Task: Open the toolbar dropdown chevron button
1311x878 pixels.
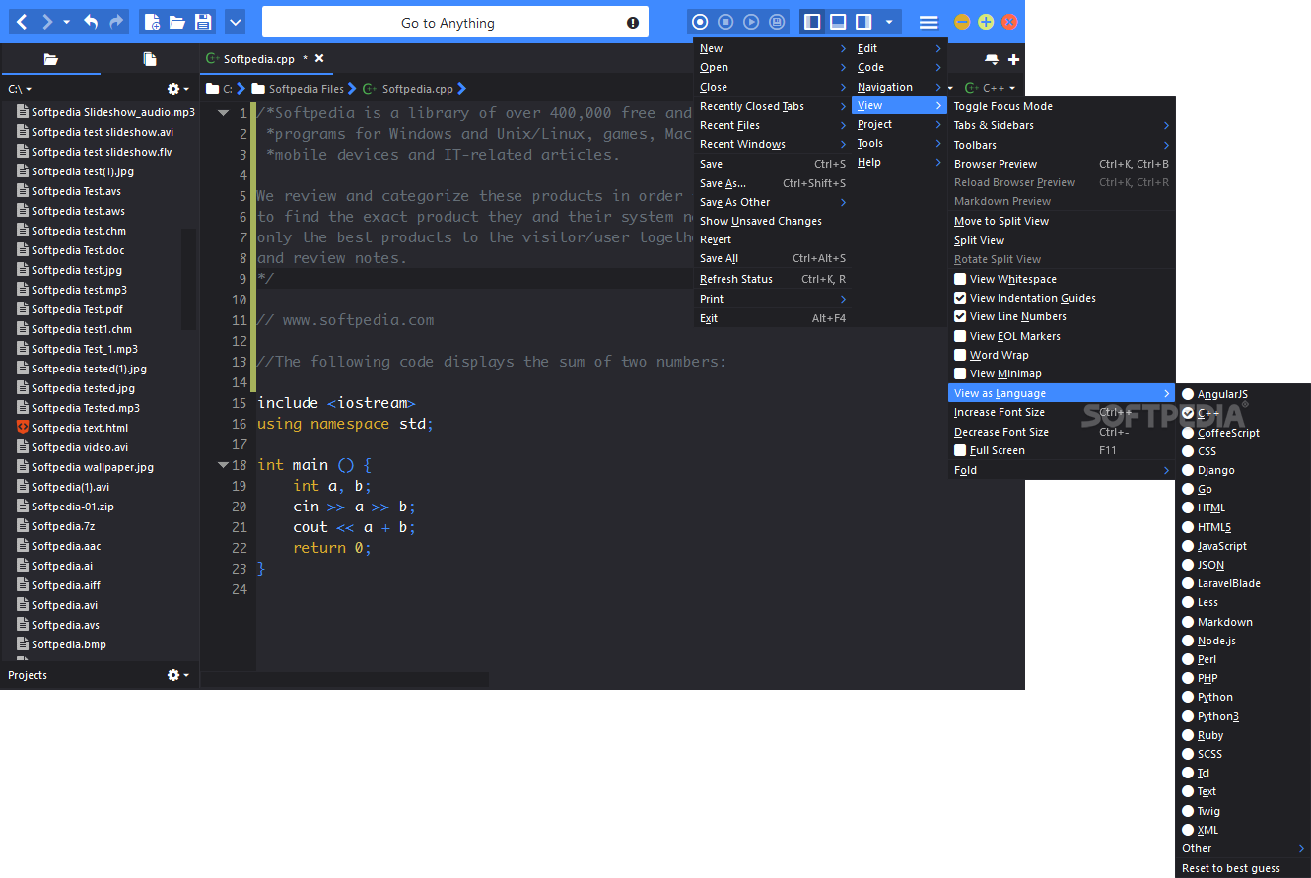Action: (235, 22)
